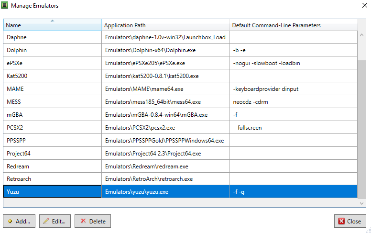Screen dimensions: 371x233
Task: Click the ePSXe205\ePSXe.exe path cell
Action: [x=165, y=63]
